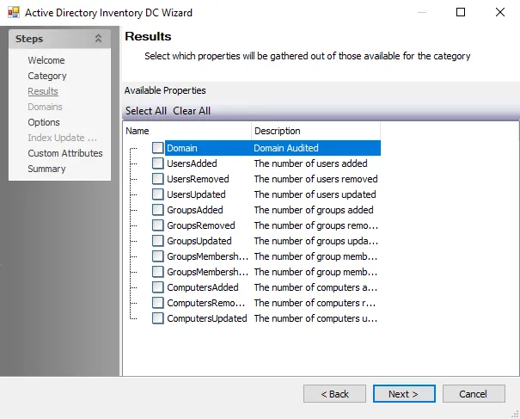Select the UsersUpdated property name

(196, 194)
